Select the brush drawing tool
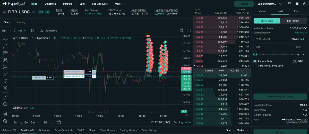Image resolution: width=309 pixels, height=134 pixels. [x=5, y=74]
